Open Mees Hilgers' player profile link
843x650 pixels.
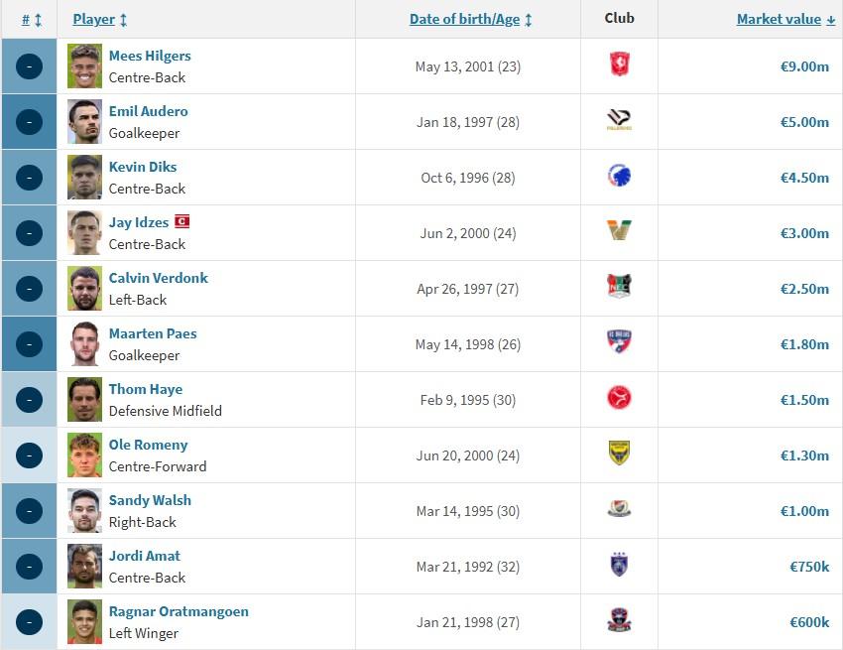pos(150,56)
